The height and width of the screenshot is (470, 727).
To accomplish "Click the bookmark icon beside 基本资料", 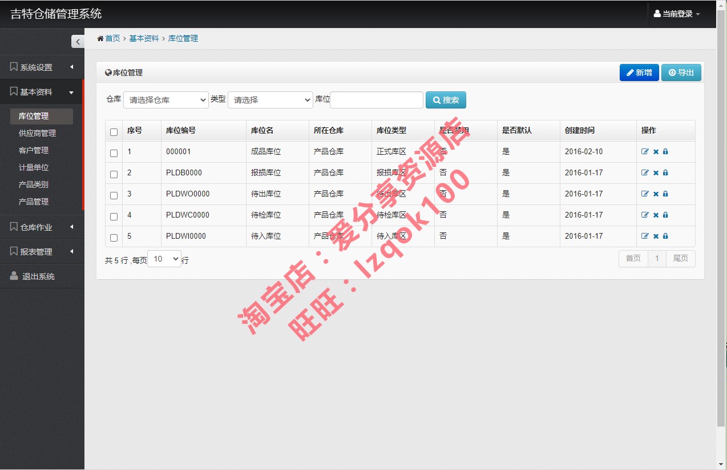I will pyautogui.click(x=14, y=91).
